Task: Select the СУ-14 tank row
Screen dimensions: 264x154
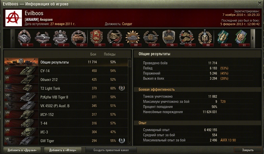Action: [x=66, y=71]
